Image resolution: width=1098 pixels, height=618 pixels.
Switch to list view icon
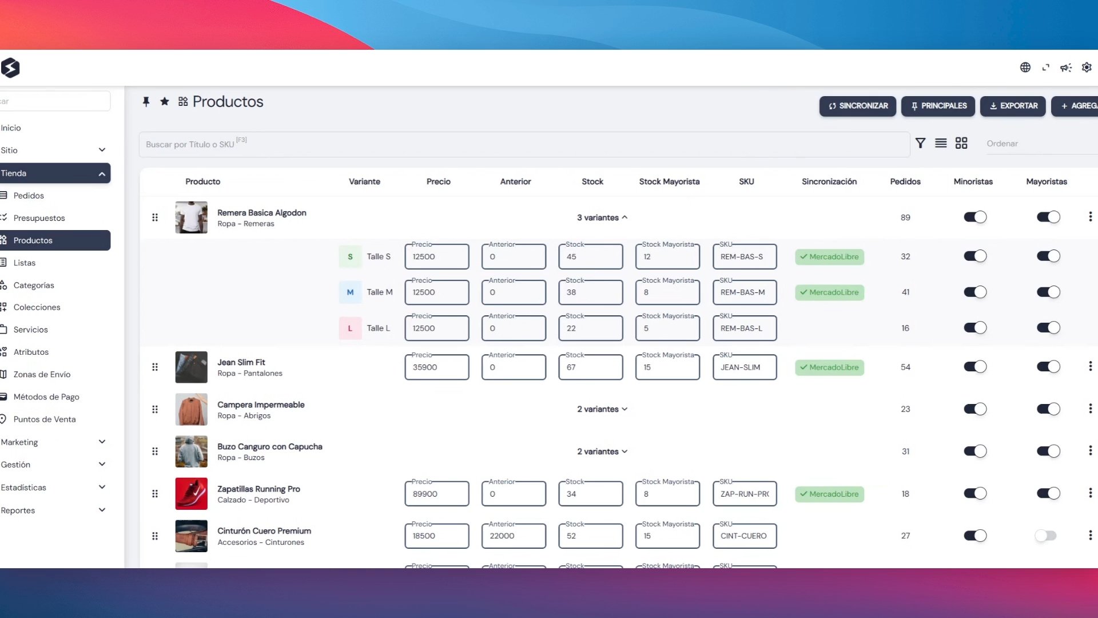941,143
